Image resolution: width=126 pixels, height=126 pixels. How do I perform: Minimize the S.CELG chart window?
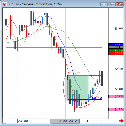[104, 4]
